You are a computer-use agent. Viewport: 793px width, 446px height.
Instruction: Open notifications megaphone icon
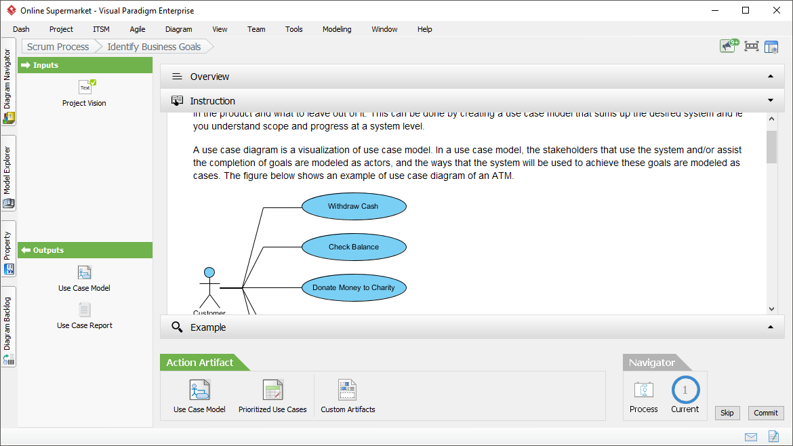tap(729, 46)
